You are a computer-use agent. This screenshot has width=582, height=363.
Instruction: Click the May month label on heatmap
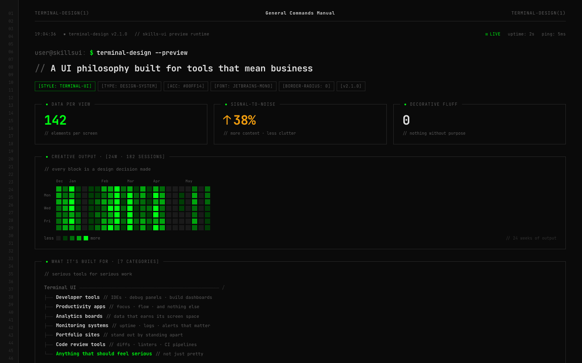pyautogui.click(x=189, y=181)
